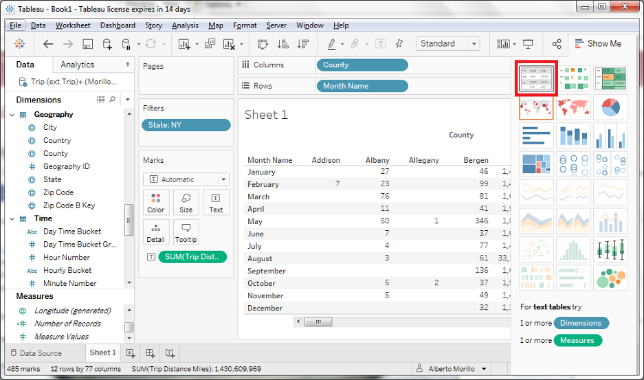Image resolution: width=644 pixels, height=380 pixels.
Task: Switch to the Data Source tab
Action: pos(36,353)
